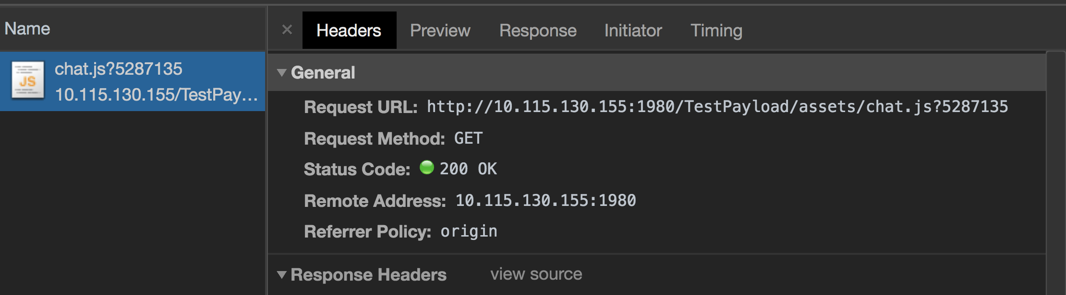Click the Request URL value
This screenshot has width=1066, height=295.
[717, 106]
